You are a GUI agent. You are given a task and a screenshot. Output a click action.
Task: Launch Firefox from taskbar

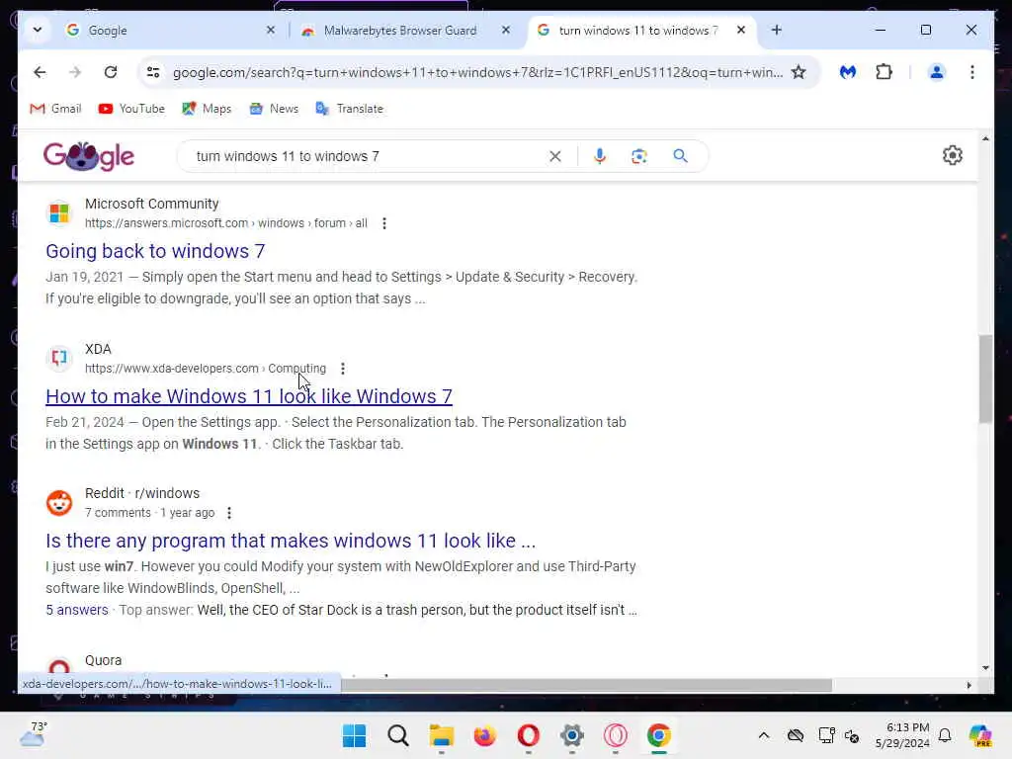click(x=484, y=735)
